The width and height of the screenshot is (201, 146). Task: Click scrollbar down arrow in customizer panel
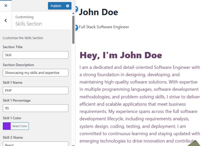click(x=73, y=145)
